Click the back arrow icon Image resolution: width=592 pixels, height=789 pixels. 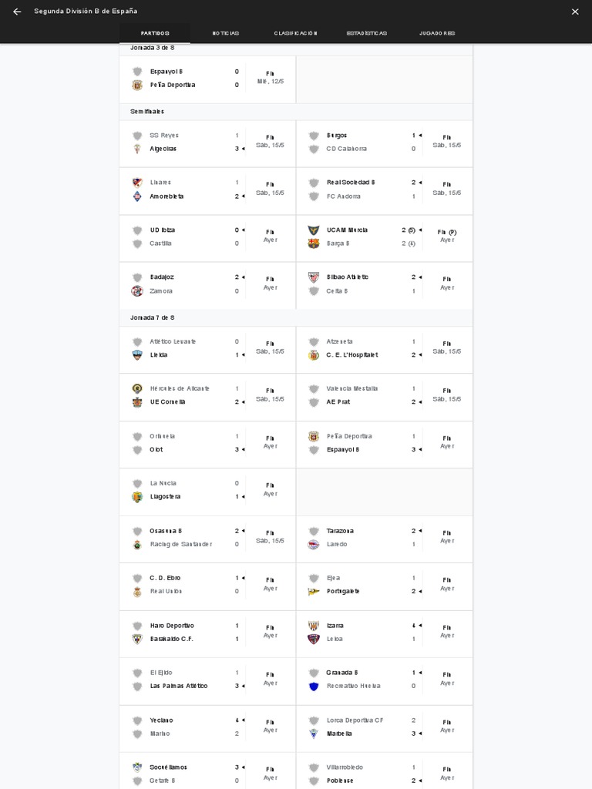(x=17, y=12)
